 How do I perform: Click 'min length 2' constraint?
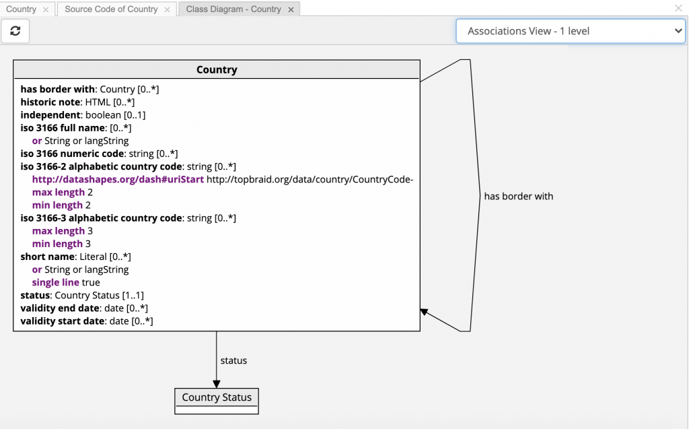61,205
